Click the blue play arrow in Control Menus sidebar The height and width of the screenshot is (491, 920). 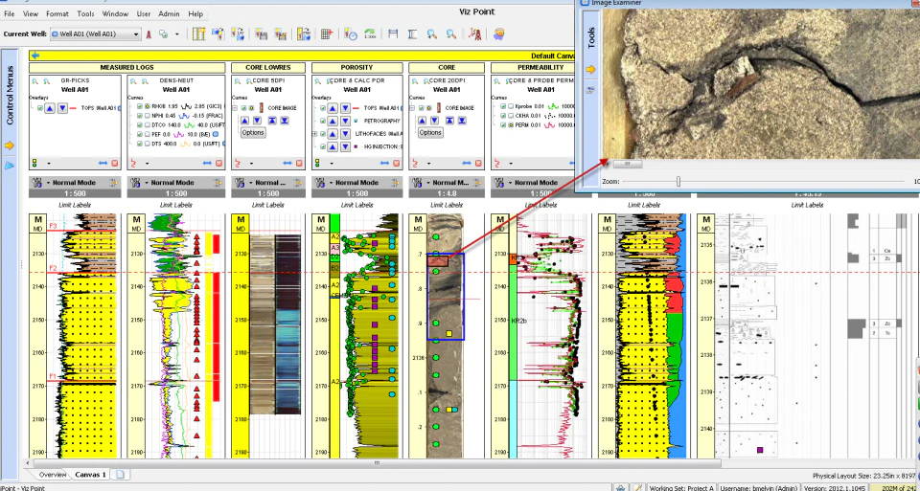click(x=9, y=166)
